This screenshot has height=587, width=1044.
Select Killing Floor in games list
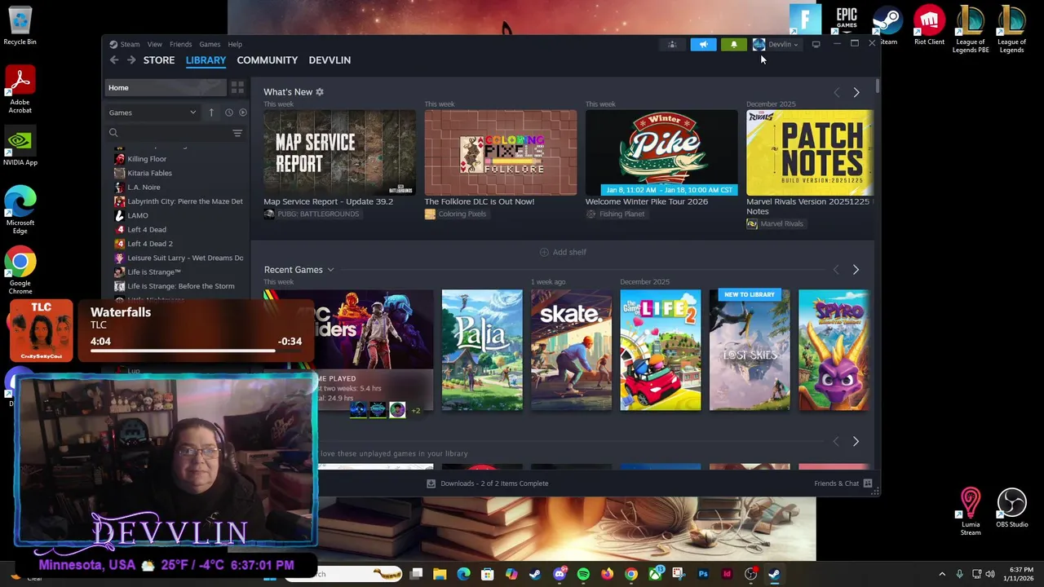click(147, 159)
